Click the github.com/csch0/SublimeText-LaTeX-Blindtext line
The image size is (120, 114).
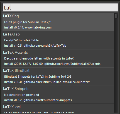pyautogui.click(x=47, y=82)
